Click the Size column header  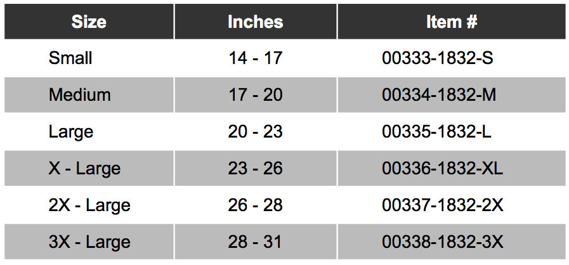89,22
